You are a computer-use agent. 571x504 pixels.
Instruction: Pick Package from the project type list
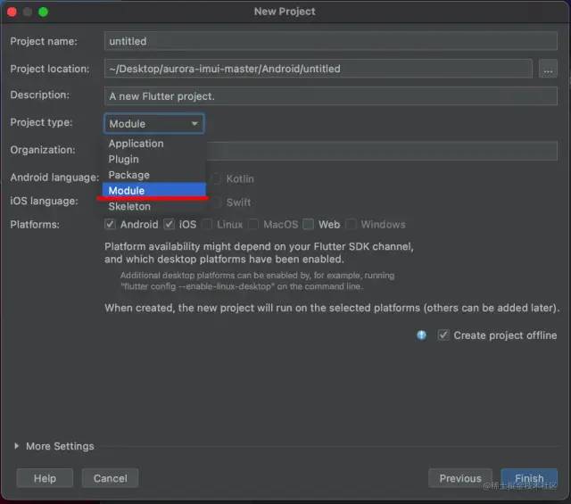point(154,175)
